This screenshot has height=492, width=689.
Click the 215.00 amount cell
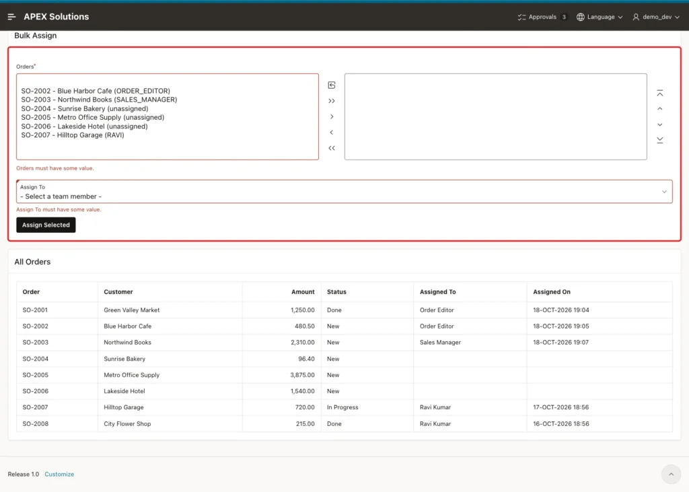point(305,424)
